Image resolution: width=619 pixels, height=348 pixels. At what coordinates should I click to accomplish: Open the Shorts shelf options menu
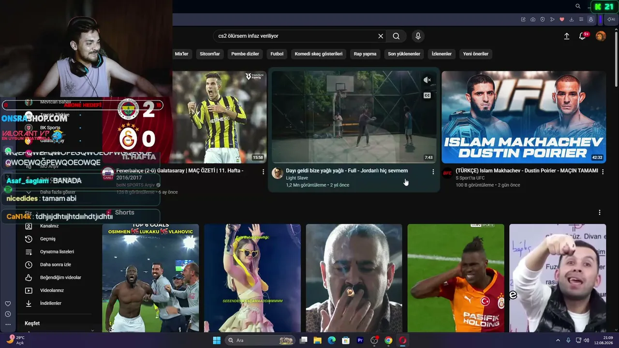point(600,213)
